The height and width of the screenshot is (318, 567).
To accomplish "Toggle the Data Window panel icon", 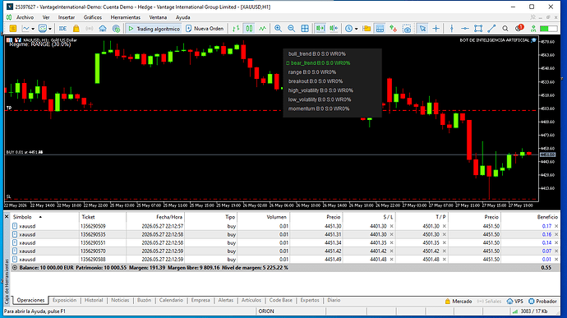I will [380, 28].
